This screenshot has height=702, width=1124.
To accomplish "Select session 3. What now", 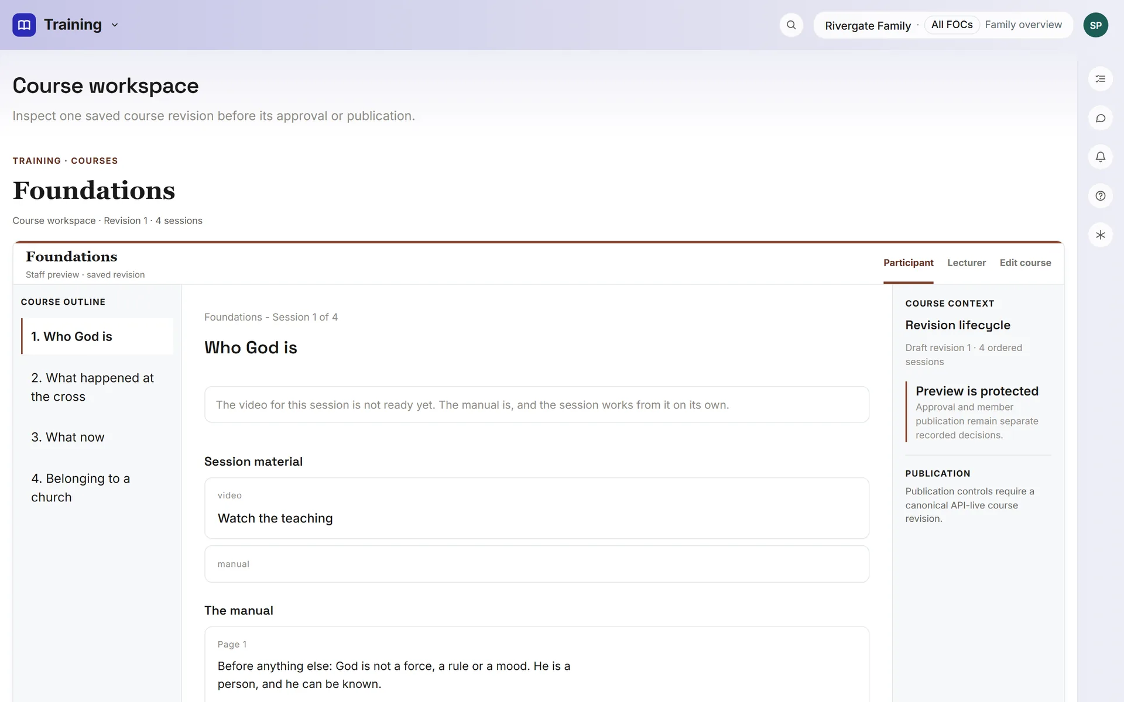I will pos(97,437).
